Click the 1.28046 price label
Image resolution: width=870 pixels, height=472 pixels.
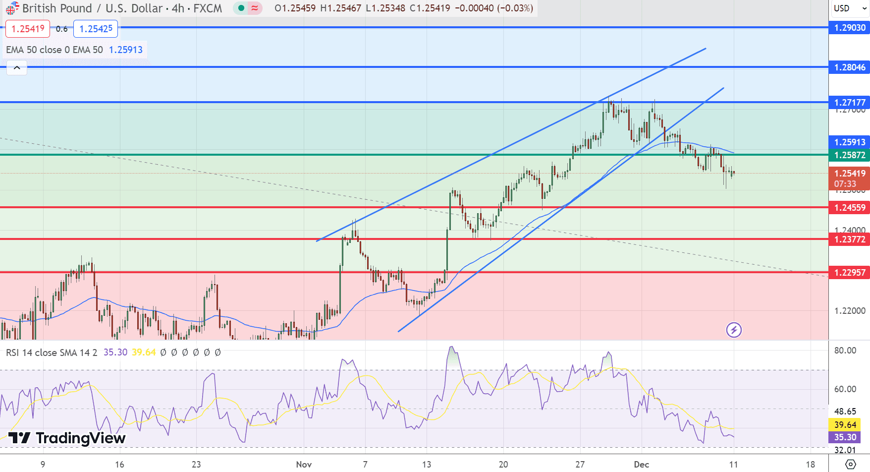(x=849, y=67)
